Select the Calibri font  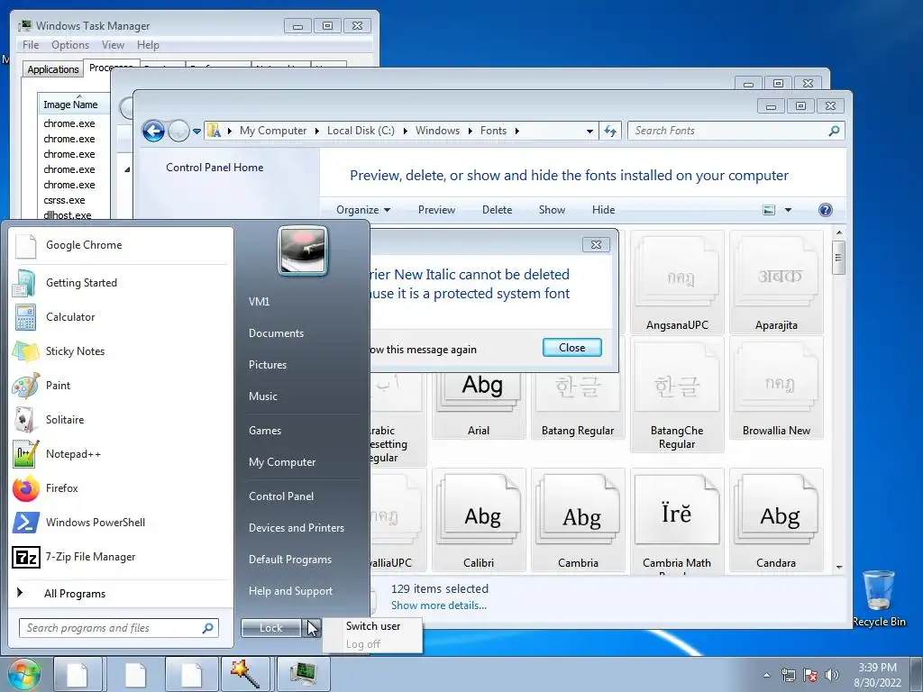coord(479,520)
